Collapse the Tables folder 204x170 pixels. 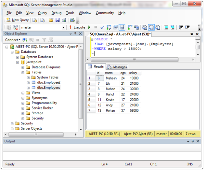coord(23,73)
